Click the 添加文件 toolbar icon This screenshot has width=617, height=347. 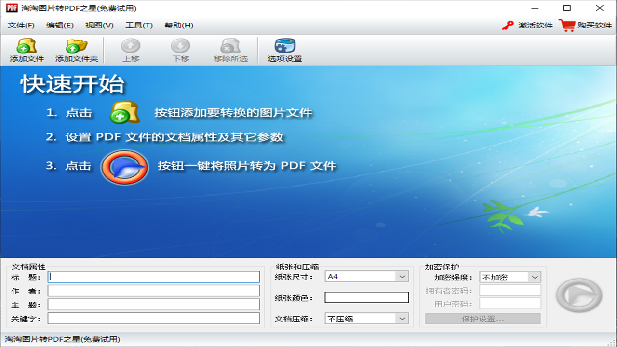point(27,50)
